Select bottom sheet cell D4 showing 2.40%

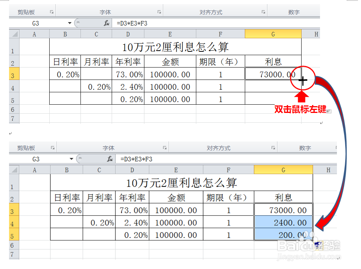(132, 222)
